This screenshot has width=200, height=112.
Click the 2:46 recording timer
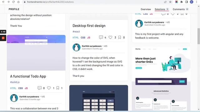3,32
